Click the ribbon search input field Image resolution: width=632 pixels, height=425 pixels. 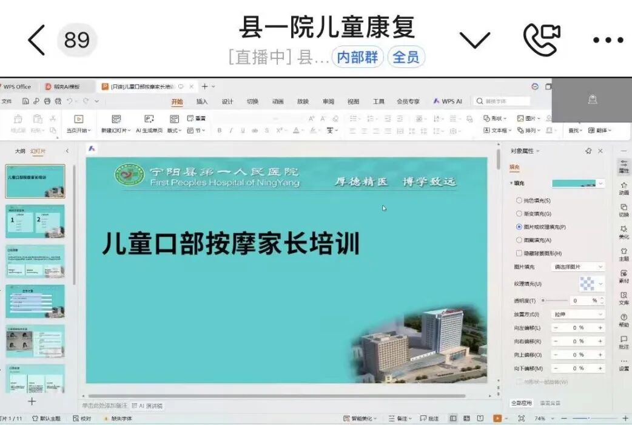[x=502, y=101]
